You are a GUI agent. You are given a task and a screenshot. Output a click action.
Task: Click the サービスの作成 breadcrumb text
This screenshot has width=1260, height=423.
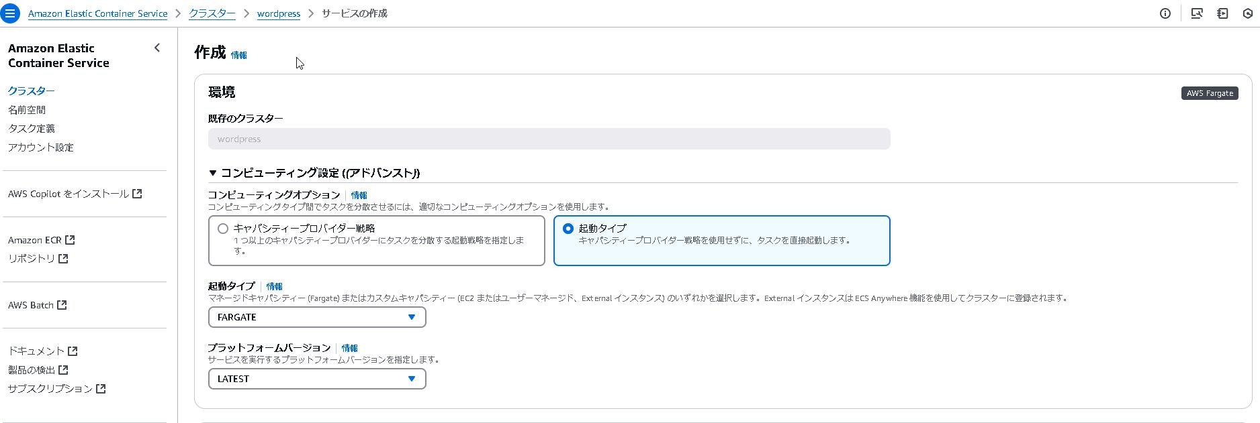[x=355, y=13]
